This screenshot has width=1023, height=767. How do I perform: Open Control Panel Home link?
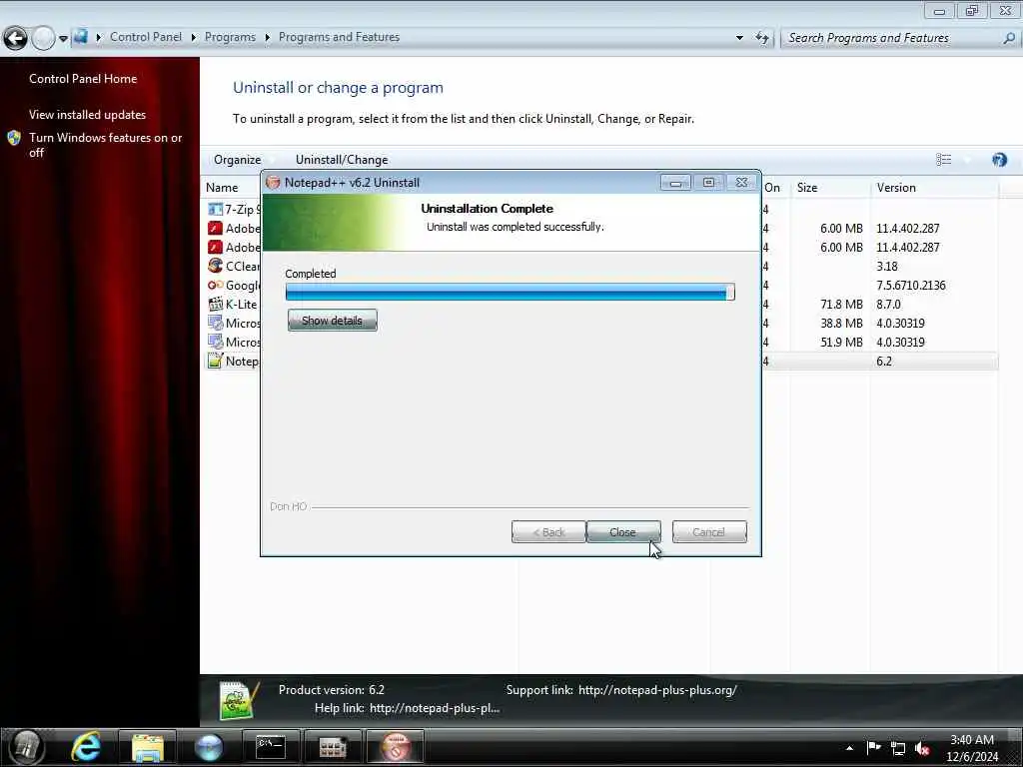click(x=83, y=78)
